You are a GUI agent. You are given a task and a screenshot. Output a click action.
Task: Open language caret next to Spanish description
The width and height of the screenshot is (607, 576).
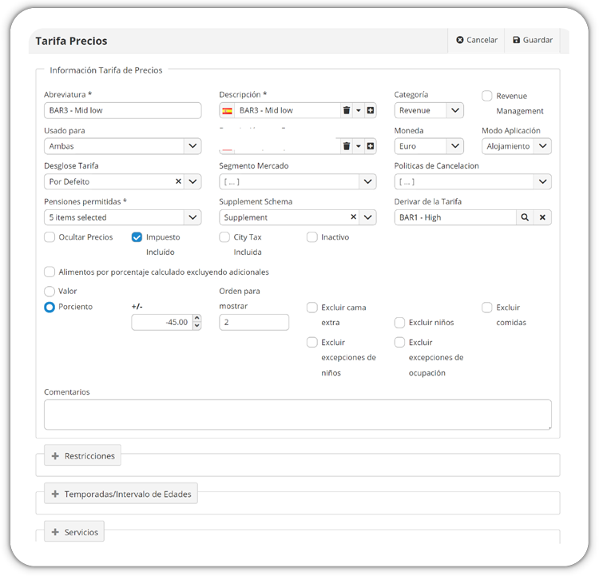pos(359,110)
